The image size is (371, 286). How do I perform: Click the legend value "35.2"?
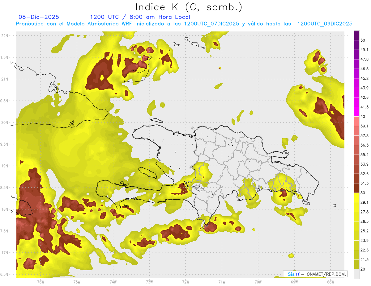(x=365, y=155)
